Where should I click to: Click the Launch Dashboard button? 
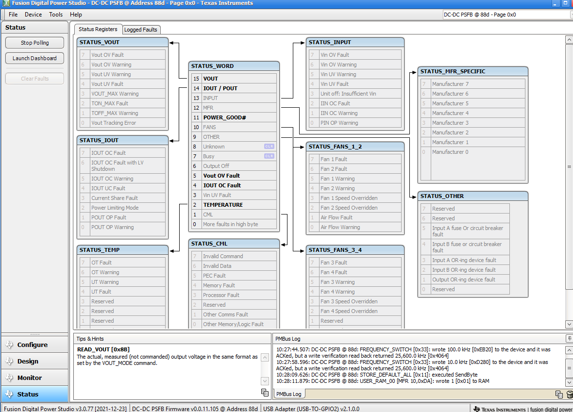[x=34, y=58]
